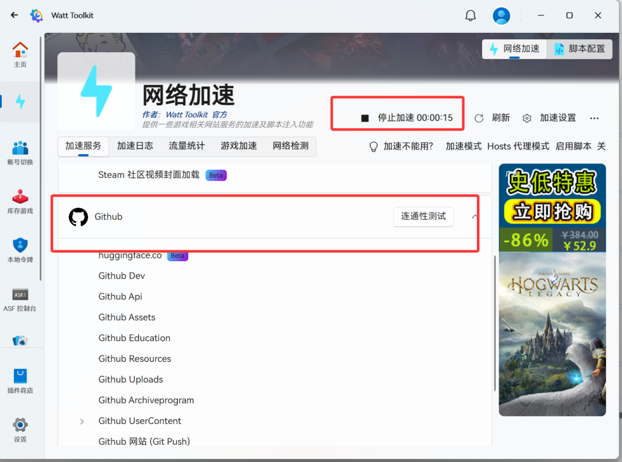Select the huggingface.co entry
Image resolution: width=622 pixels, height=462 pixels.
coord(130,255)
